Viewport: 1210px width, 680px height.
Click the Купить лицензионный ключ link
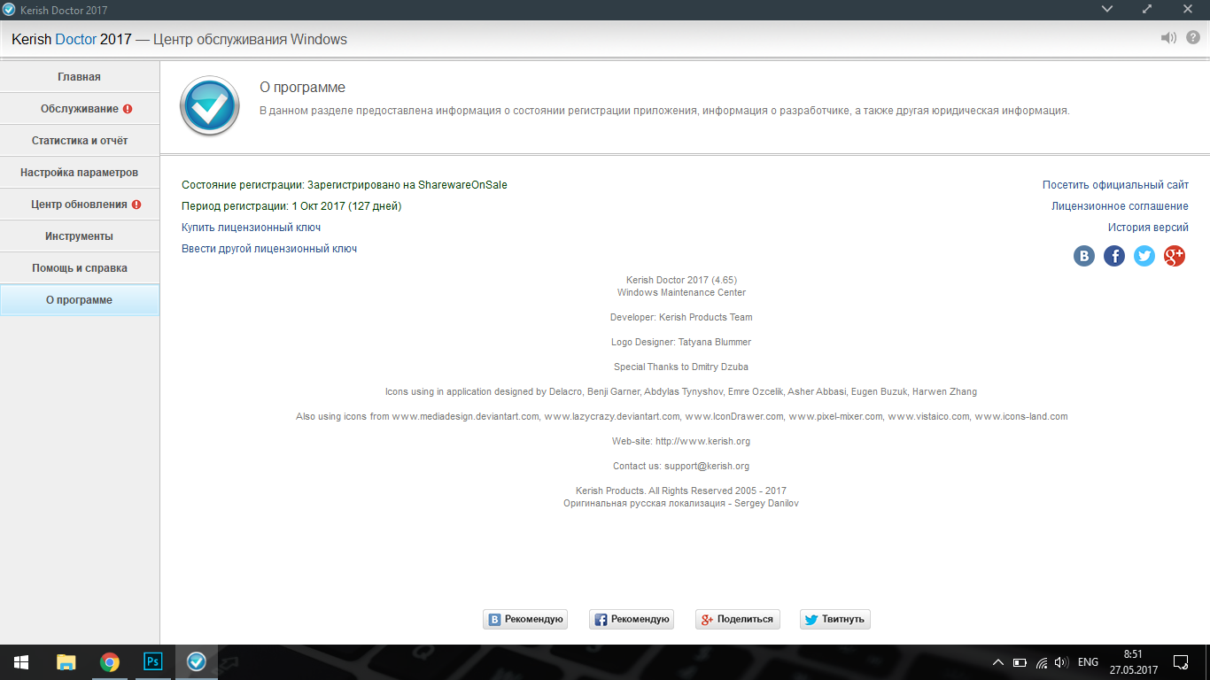click(x=251, y=228)
